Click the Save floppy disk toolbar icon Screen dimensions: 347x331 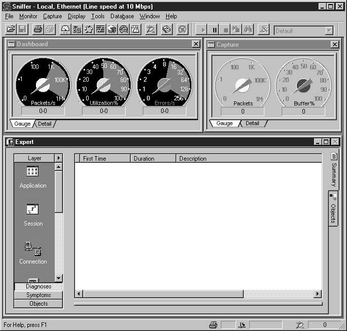click(22, 29)
